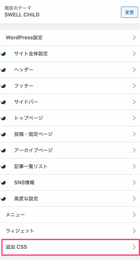Expand WordPress設定 using its chevron arrow
Screen dimensions: 140x260
point(134,38)
